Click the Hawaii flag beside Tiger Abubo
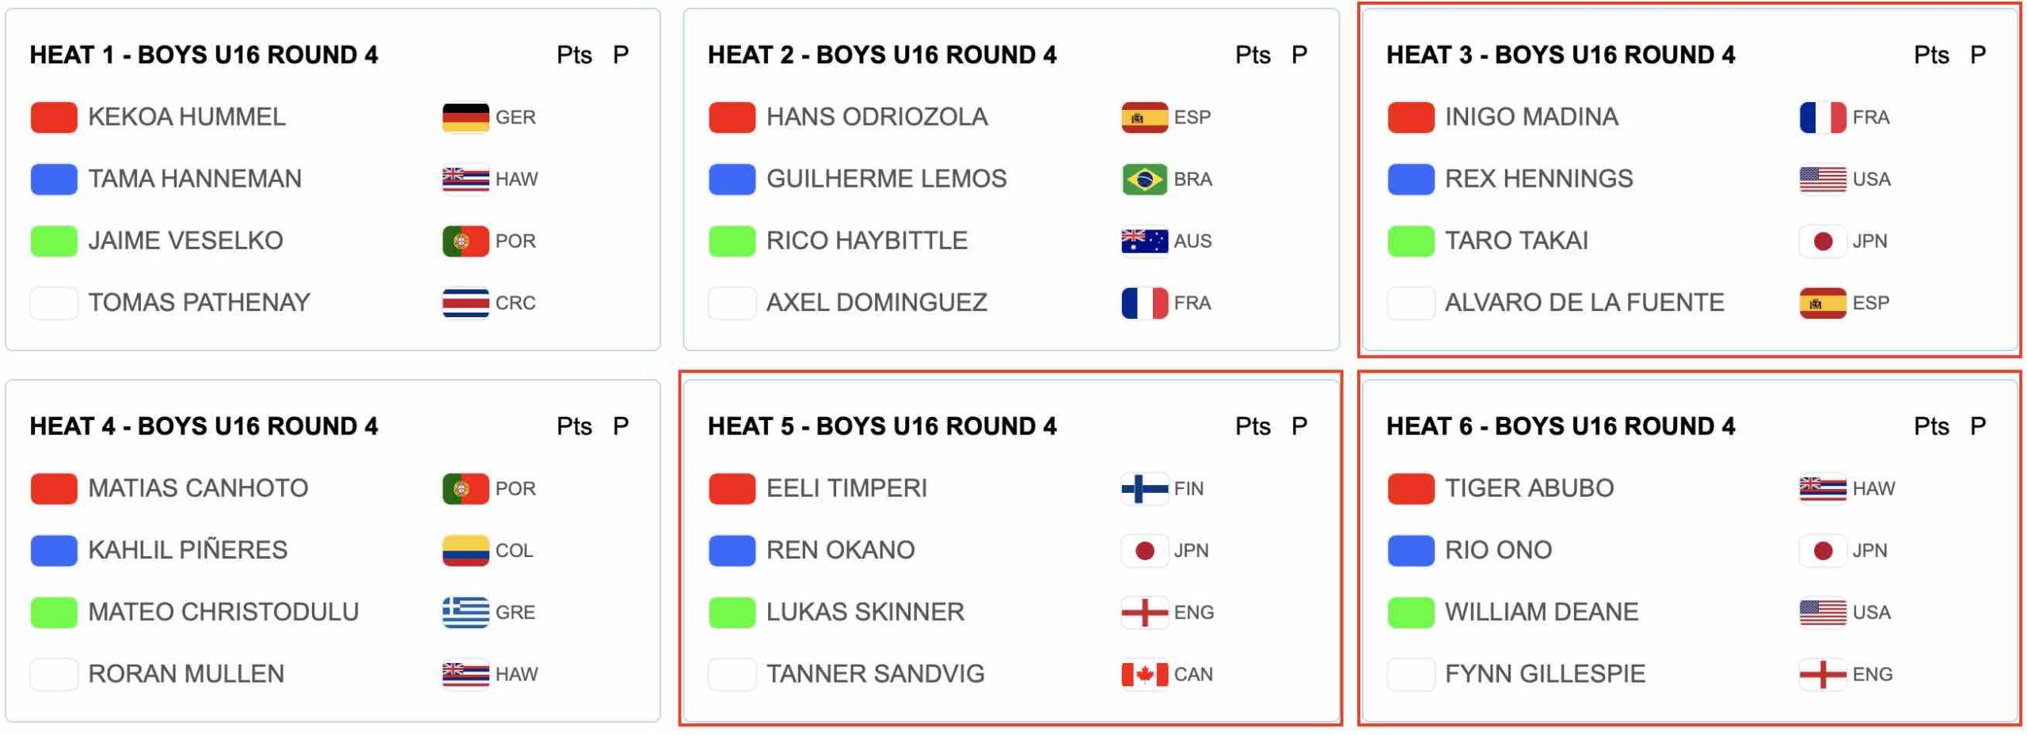The height and width of the screenshot is (735, 2027). click(x=1822, y=488)
